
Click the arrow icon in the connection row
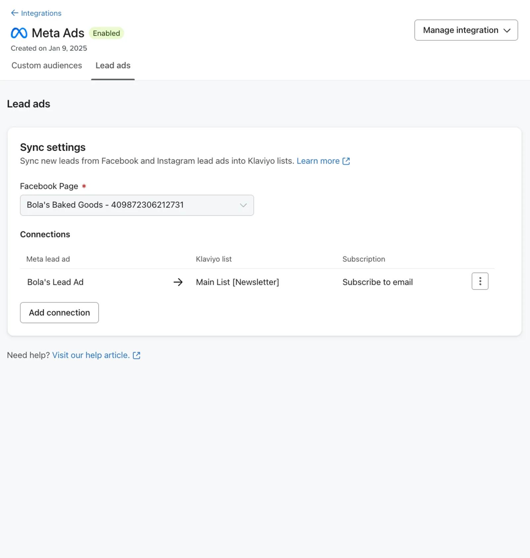pos(178,282)
